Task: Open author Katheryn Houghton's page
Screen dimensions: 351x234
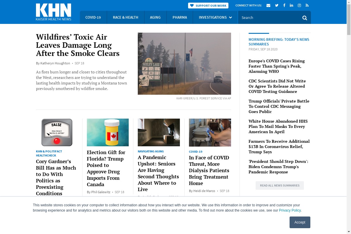Action: 55,63
